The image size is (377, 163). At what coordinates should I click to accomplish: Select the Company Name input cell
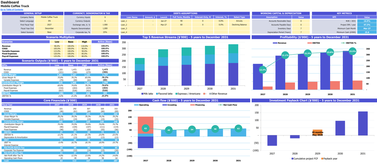tap(49, 17)
